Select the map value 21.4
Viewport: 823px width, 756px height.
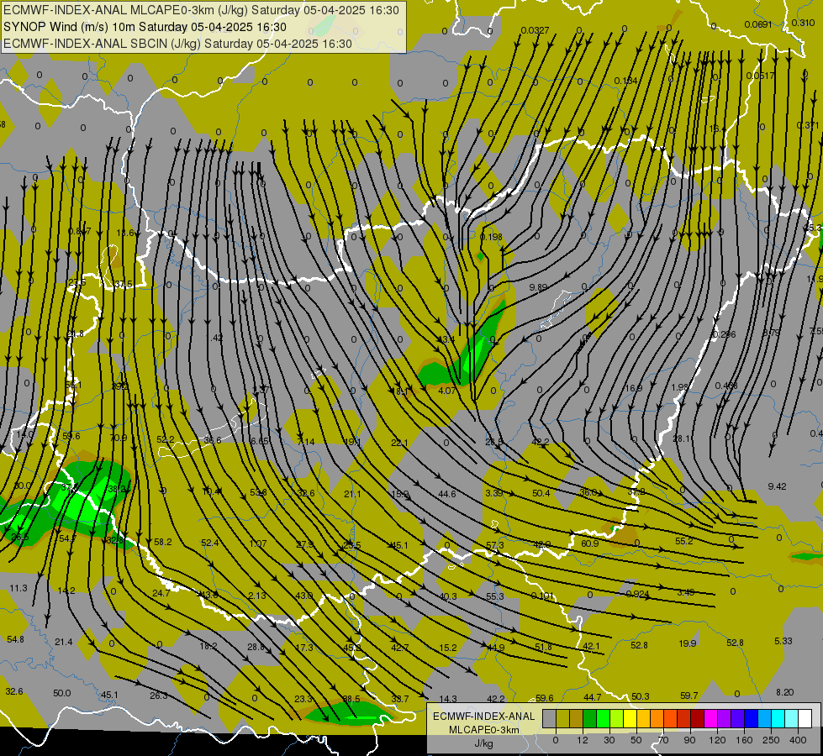[64, 642]
